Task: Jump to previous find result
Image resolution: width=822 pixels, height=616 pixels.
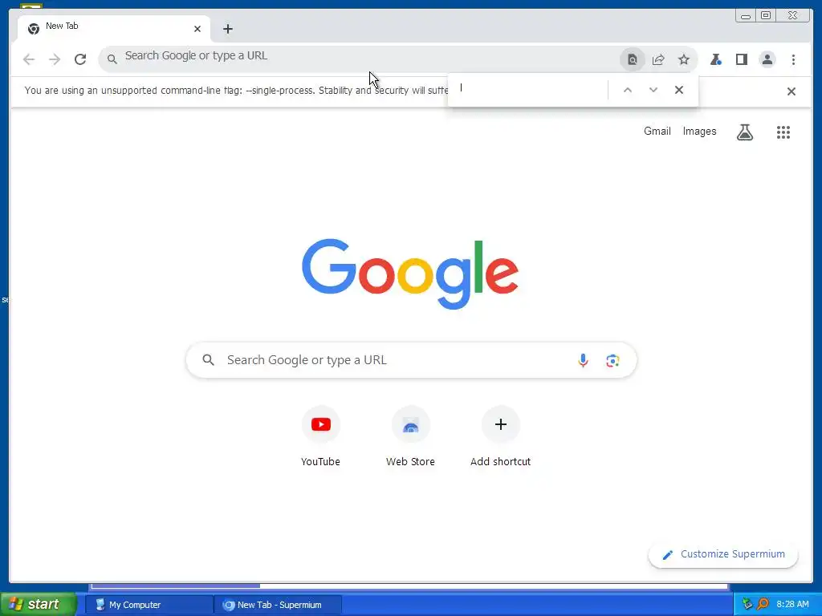Action: [628, 90]
